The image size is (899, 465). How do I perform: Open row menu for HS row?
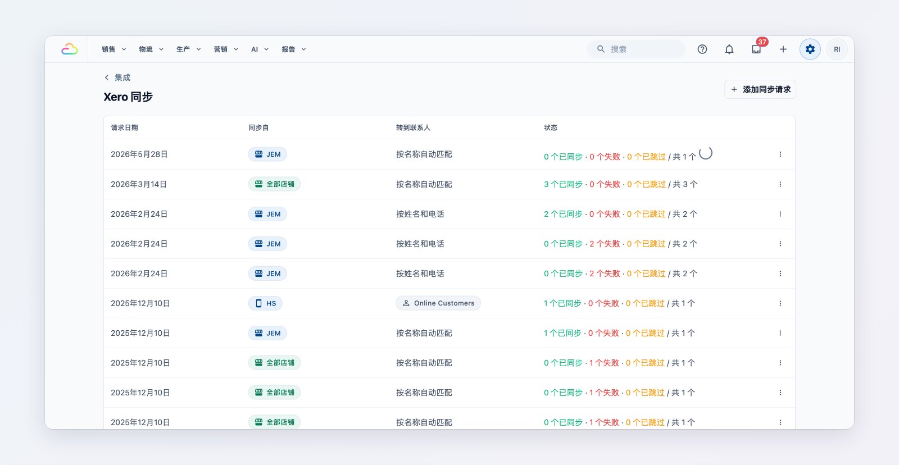[x=780, y=303]
